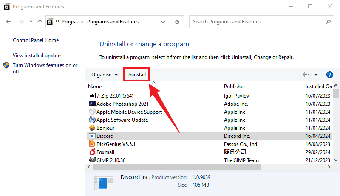Click Programs and Features breadcrumb segment
Screen dimensions: 340x196
click(x=113, y=22)
